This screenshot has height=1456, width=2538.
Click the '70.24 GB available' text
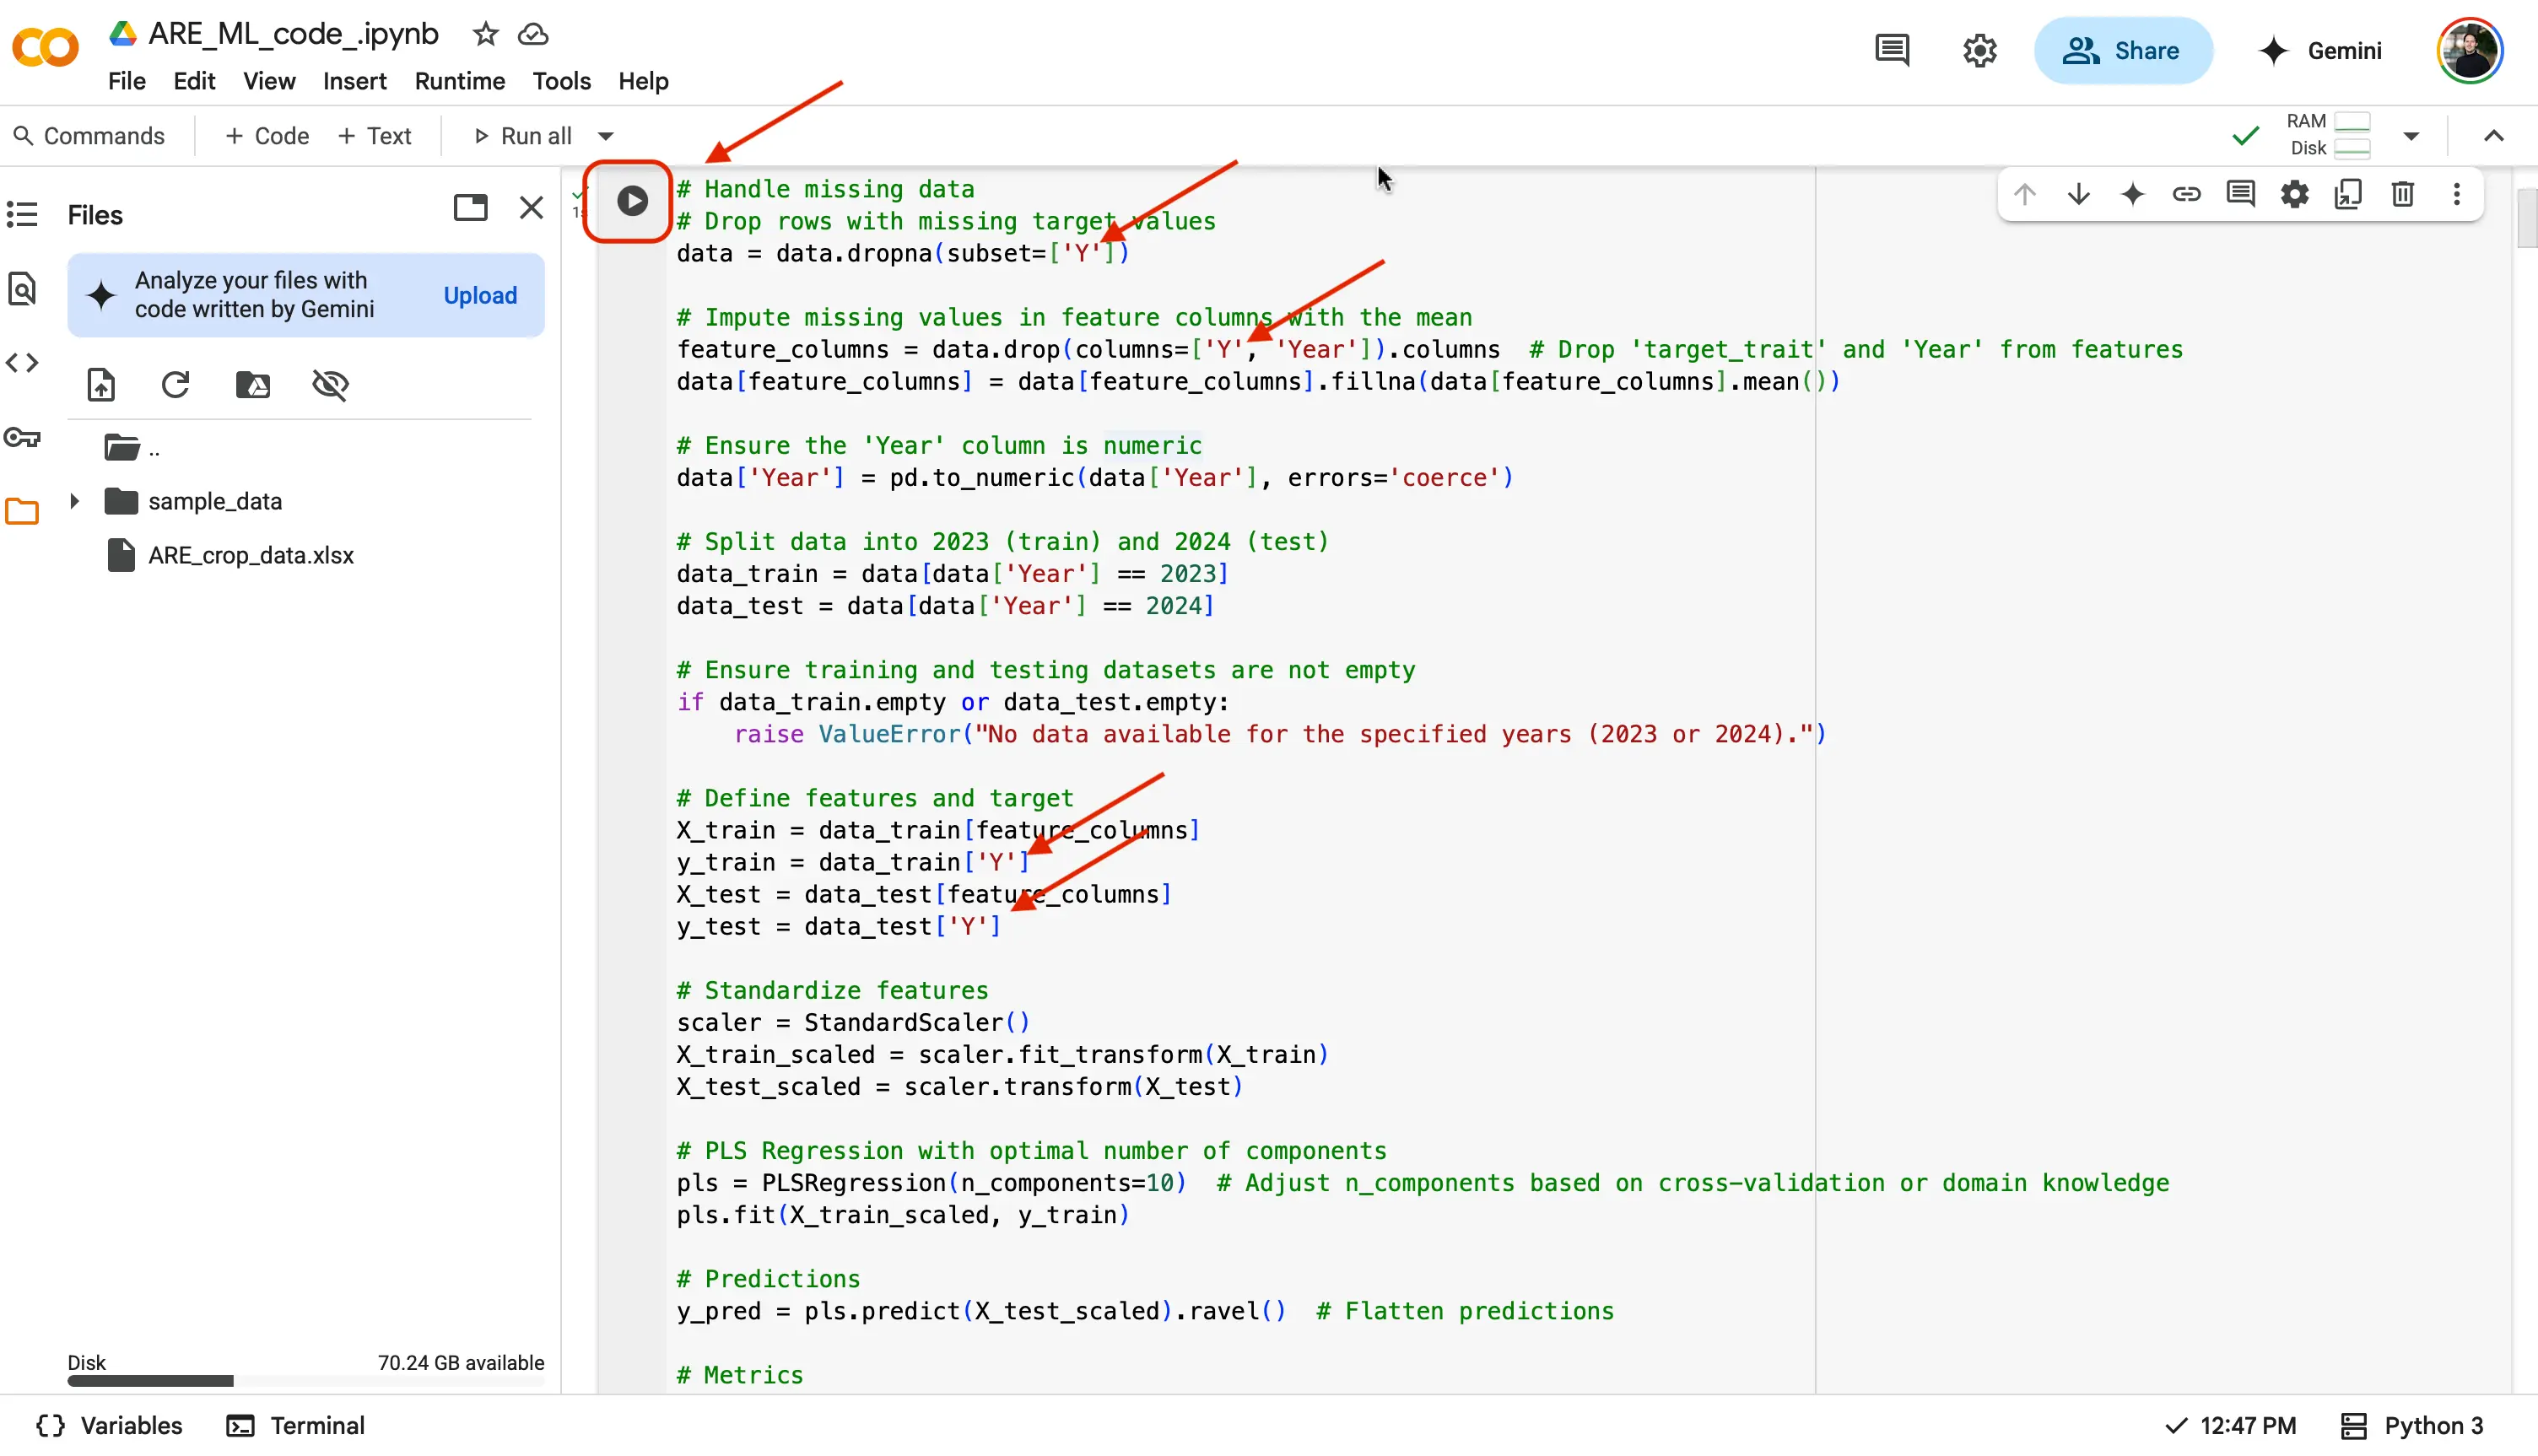coord(461,1363)
